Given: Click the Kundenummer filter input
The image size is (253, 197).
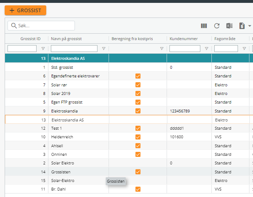Looking at the screenshot, I should click(185, 48).
